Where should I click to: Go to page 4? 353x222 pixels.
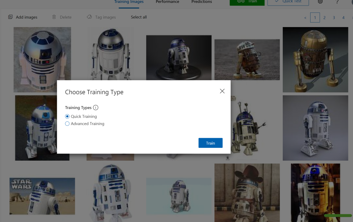pos(343,18)
